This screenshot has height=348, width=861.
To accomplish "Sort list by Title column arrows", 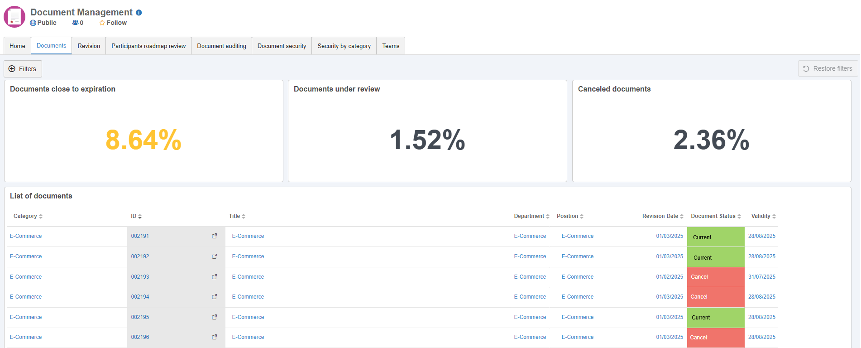I will pyautogui.click(x=244, y=217).
